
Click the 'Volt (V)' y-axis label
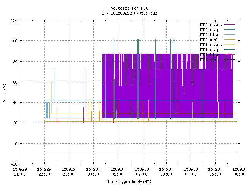(5, 92)
